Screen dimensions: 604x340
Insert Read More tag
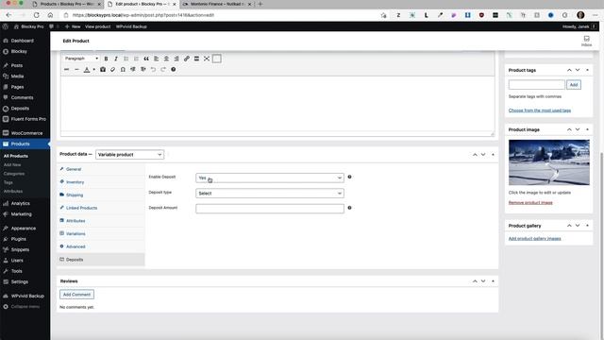coord(196,59)
